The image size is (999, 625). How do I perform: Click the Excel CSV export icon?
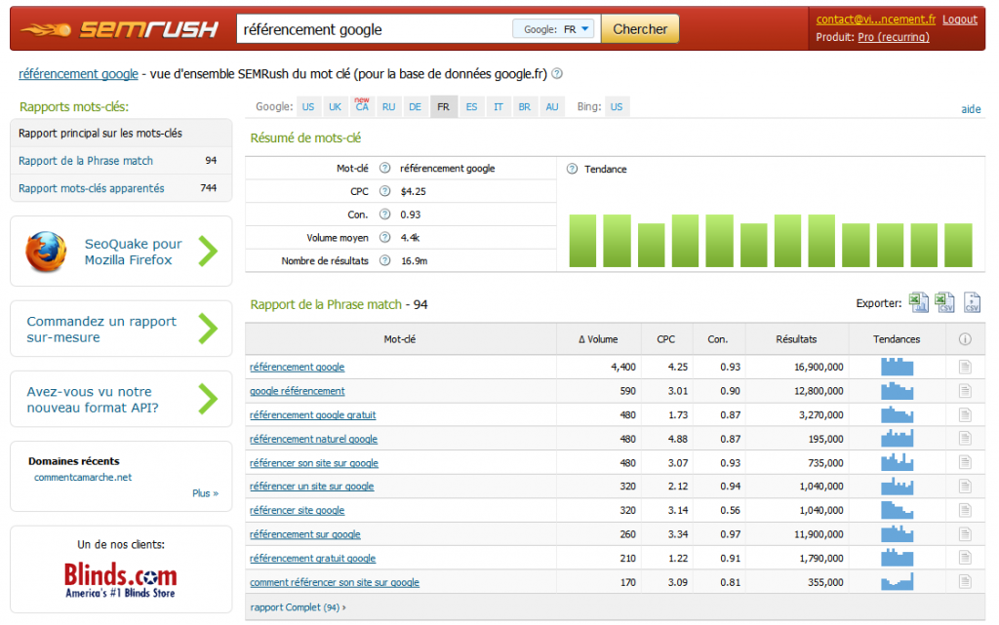point(944,303)
